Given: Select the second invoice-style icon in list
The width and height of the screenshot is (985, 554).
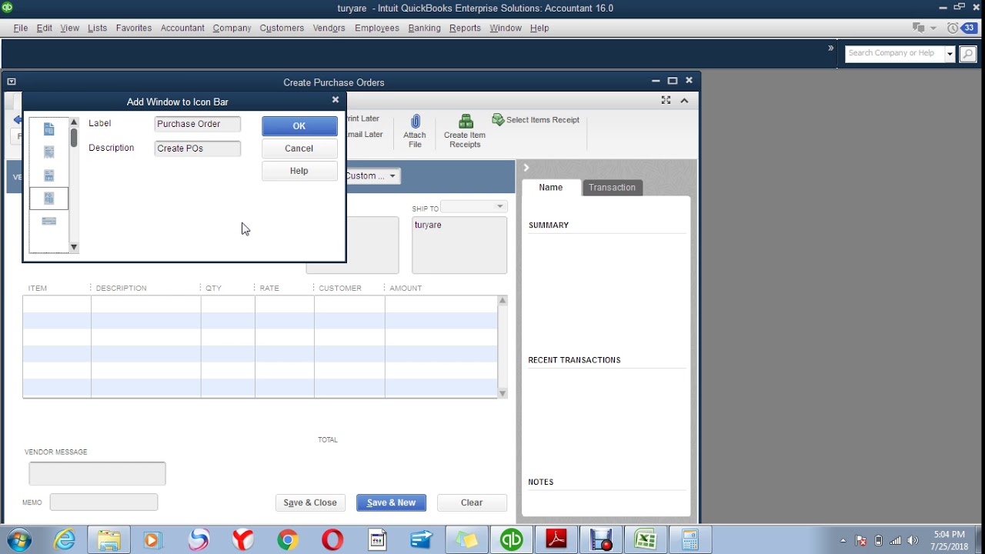Looking at the screenshot, I should coord(49,152).
